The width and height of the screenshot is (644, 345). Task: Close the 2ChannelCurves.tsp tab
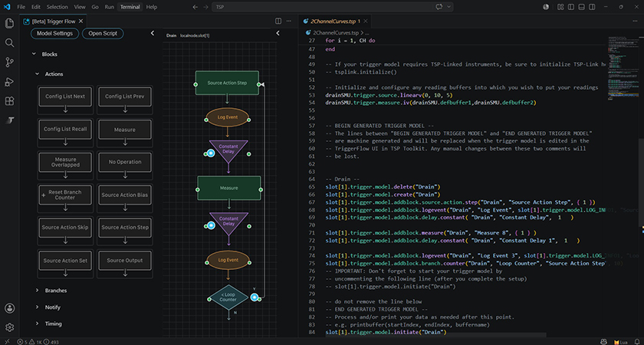click(x=365, y=21)
